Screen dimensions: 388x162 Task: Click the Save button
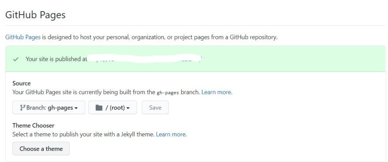[155, 108]
